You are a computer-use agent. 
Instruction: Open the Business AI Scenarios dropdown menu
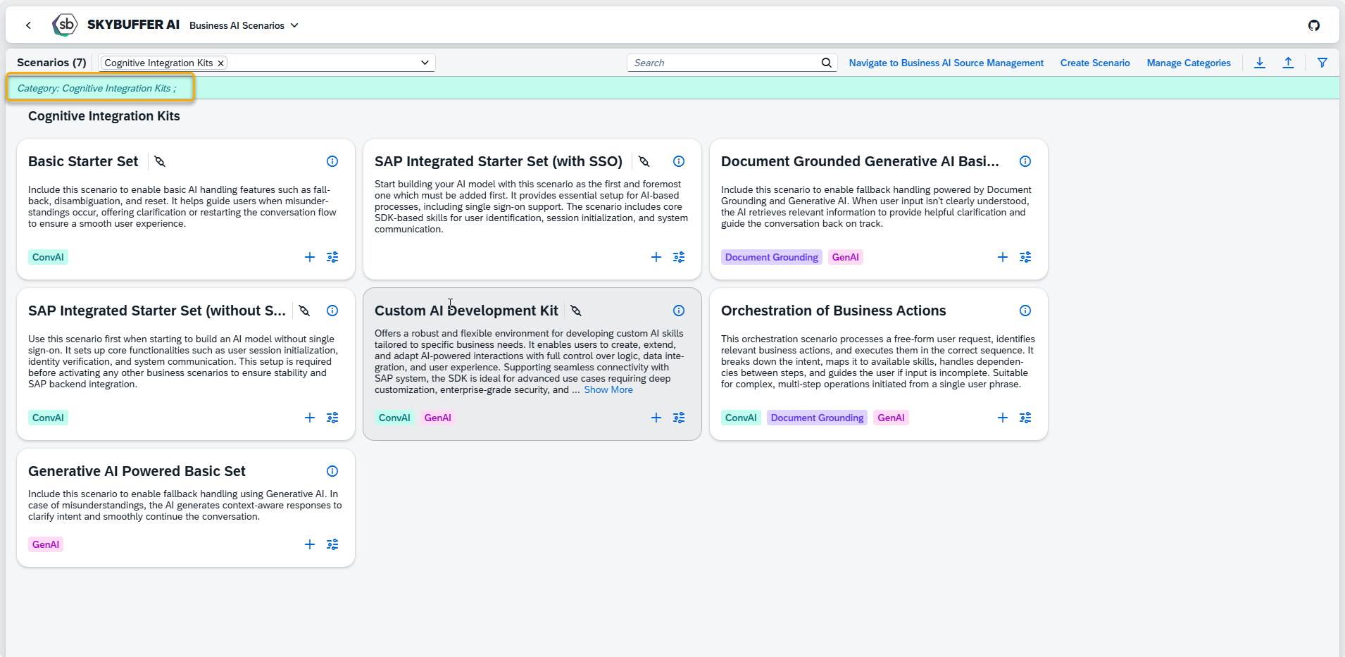[x=244, y=25]
